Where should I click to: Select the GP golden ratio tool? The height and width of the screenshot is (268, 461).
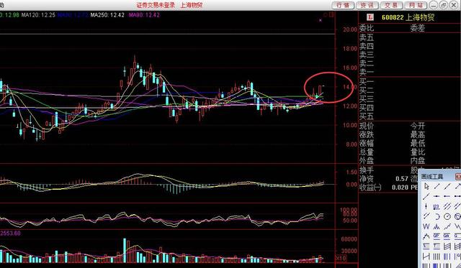click(x=437, y=236)
